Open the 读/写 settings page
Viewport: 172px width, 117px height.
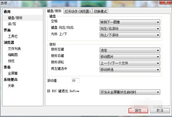coord(12,24)
